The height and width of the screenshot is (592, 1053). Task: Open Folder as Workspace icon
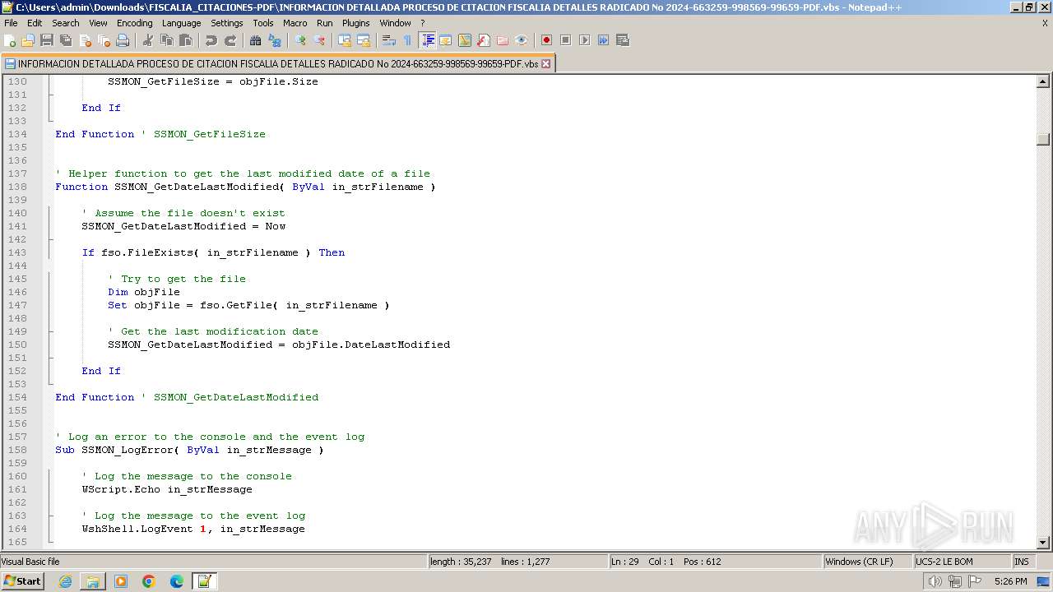(503, 40)
